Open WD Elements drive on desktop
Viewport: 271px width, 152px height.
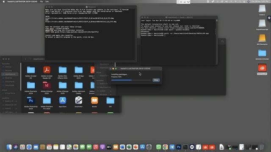tap(262, 40)
